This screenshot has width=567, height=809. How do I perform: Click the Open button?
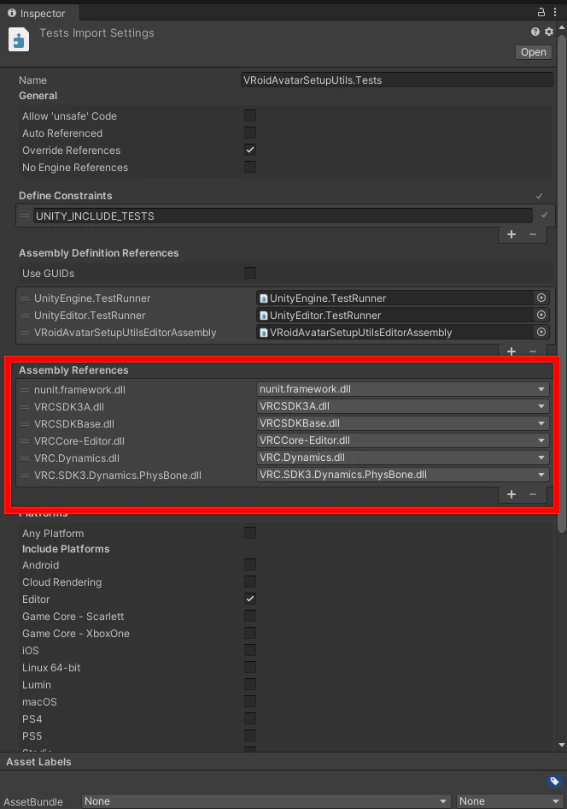[534, 52]
